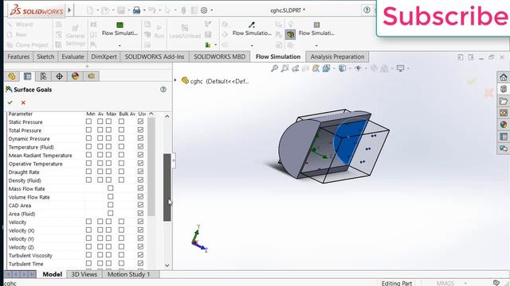Click the Hide/Show Items icon
The height and width of the screenshot is (286, 510).
pos(358,68)
